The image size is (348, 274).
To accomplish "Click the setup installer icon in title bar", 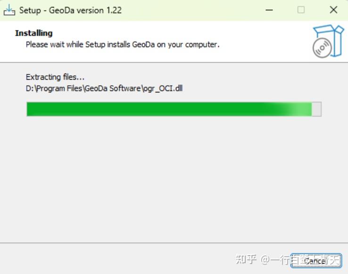I will pos(9,10).
